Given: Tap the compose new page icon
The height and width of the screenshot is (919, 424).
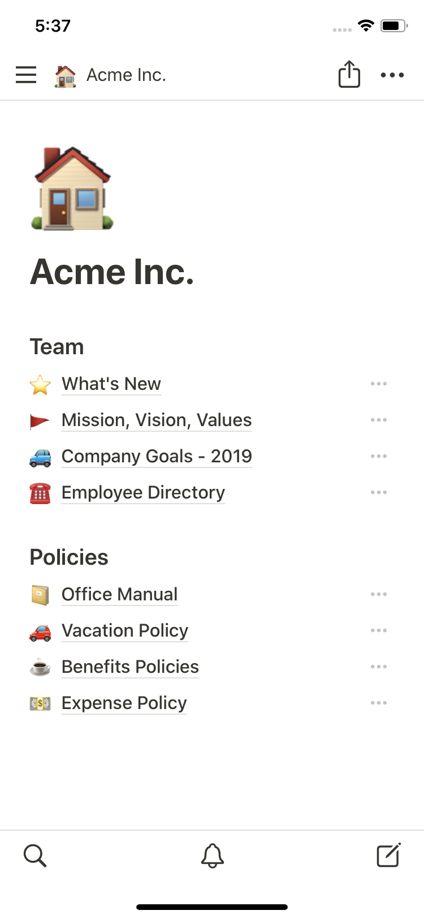Looking at the screenshot, I should [x=389, y=855].
